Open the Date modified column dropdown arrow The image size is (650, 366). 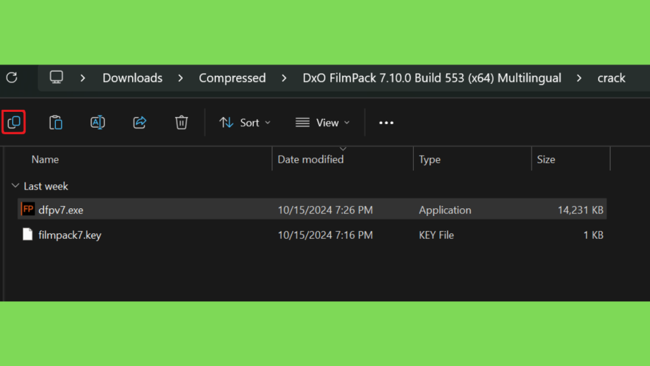pos(343,149)
